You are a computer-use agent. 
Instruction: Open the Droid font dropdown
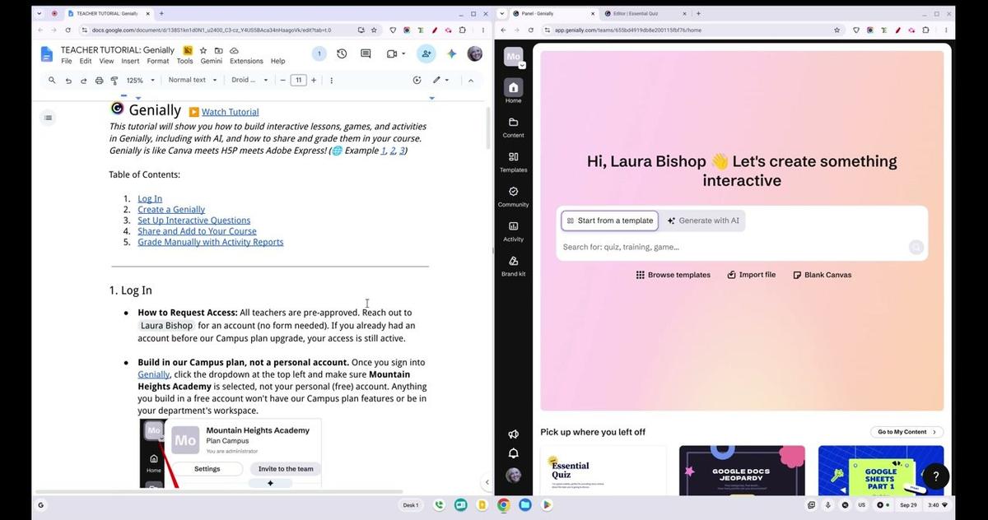pos(249,80)
